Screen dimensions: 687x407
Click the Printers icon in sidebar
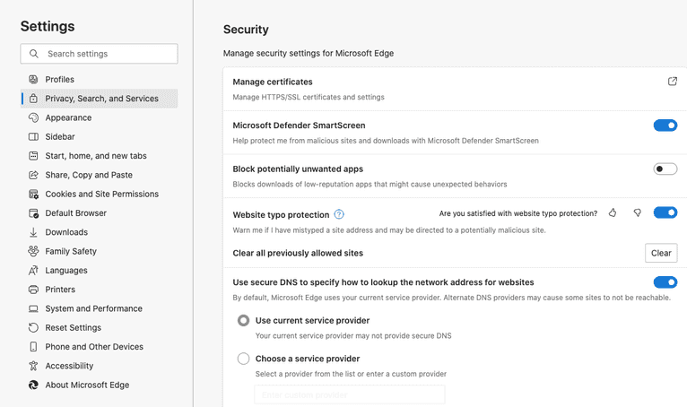click(x=33, y=290)
